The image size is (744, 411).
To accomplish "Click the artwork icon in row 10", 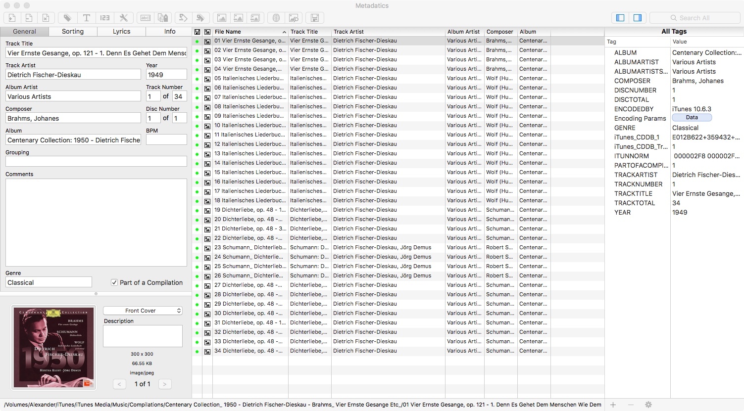I will click(x=207, y=126).
